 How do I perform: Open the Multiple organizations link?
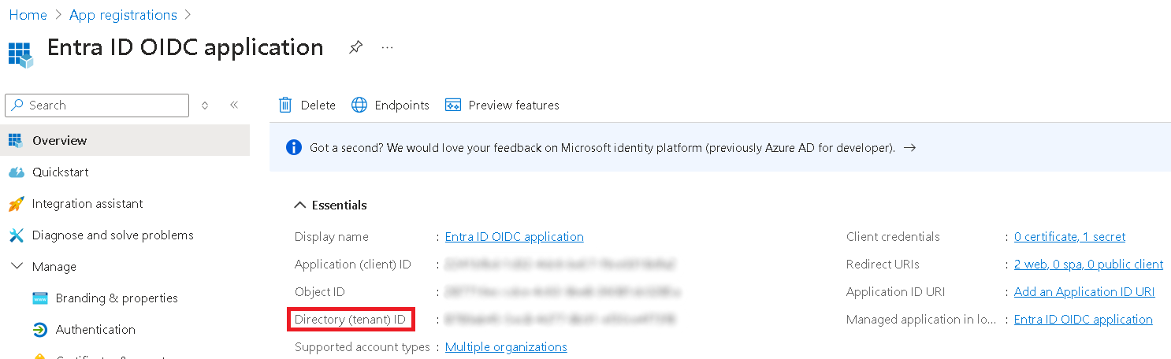point(506,347)
